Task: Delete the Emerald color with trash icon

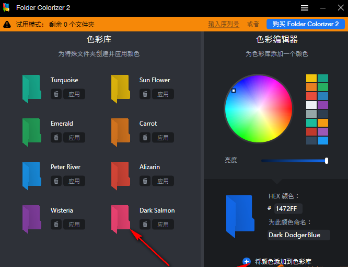Action: point(56,138)
